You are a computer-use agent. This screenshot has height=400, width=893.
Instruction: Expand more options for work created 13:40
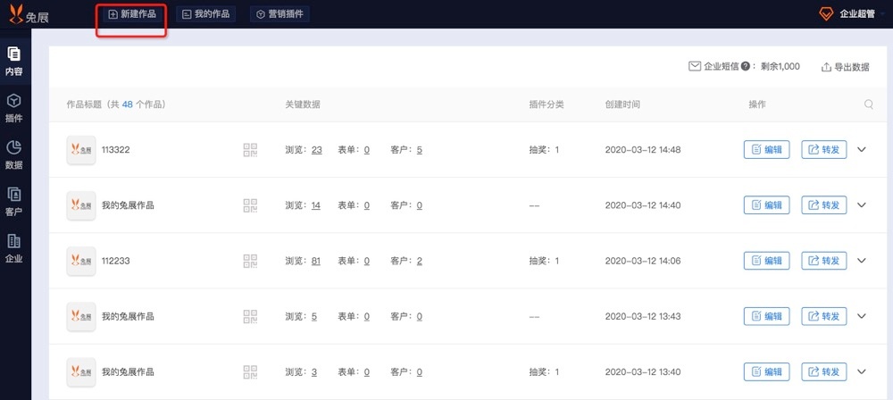(862, 372)
